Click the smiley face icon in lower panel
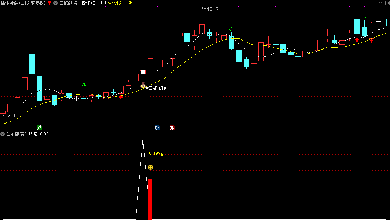This screenshot has width=390, height=220. pyautogui.click(x=150, y=167)
